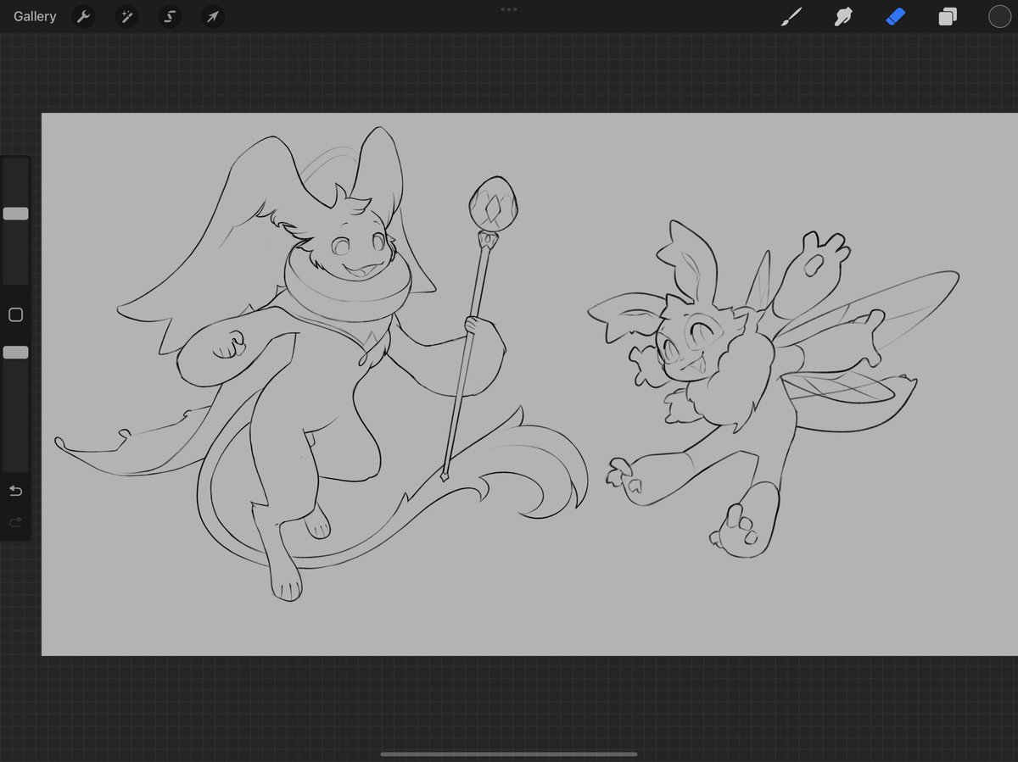Open the active Eraser tool settings

click(895, 16)
